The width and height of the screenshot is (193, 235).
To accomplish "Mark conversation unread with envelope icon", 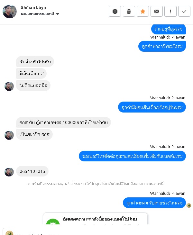I will (157, 11).
